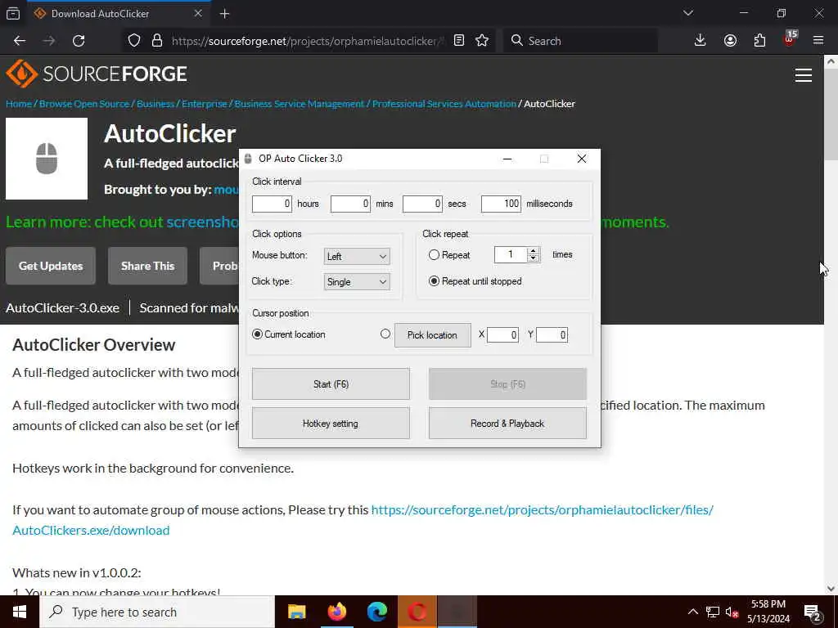Viewport: 838px width, 628px height.
Task: Bookmark this page with the star icon
Action: [482, 41]
